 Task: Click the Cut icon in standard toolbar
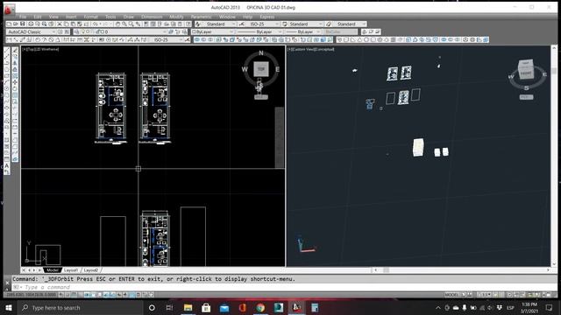click(60, 24)
